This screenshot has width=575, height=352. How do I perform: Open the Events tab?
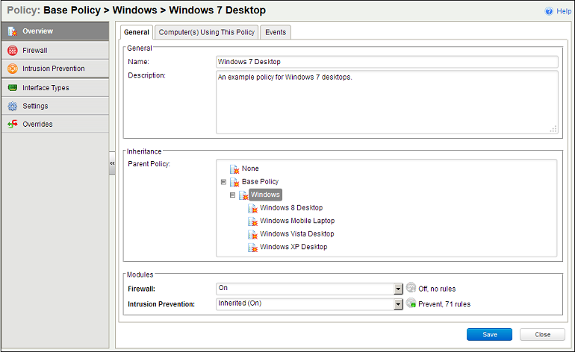(x=276, y=32)
